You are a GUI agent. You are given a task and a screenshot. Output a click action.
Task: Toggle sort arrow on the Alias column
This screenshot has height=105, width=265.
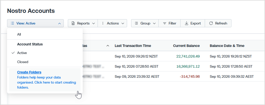(108, 46)
